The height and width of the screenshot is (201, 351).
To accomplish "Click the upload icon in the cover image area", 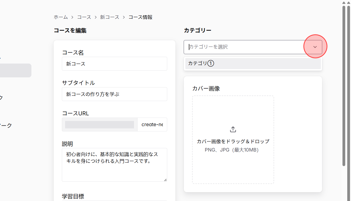I will 233,129.
